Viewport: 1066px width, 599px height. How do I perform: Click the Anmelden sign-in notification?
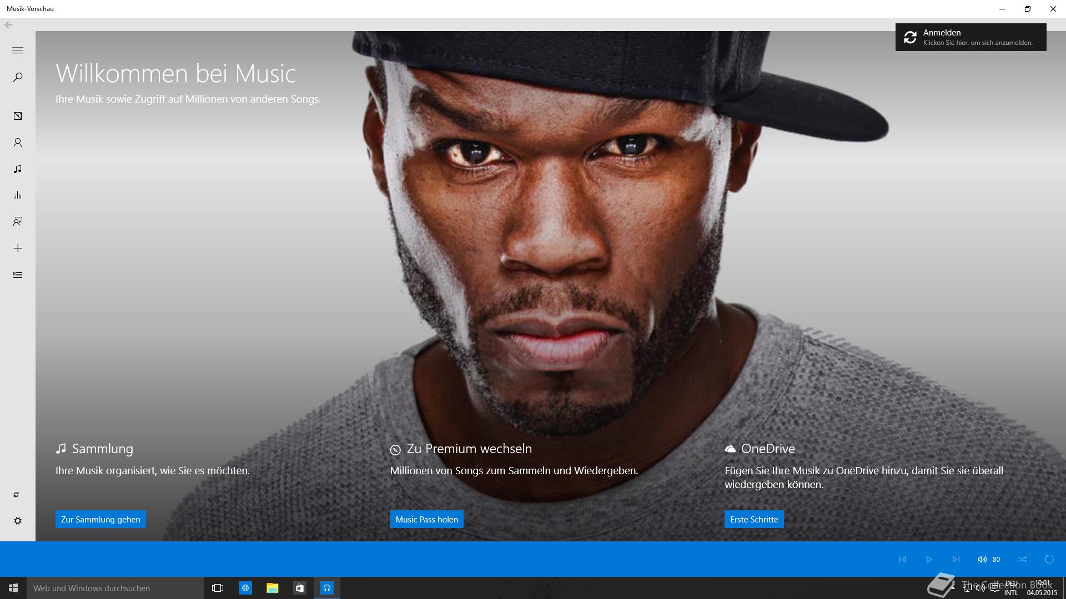pyautogui.click(x=971, y=37)
